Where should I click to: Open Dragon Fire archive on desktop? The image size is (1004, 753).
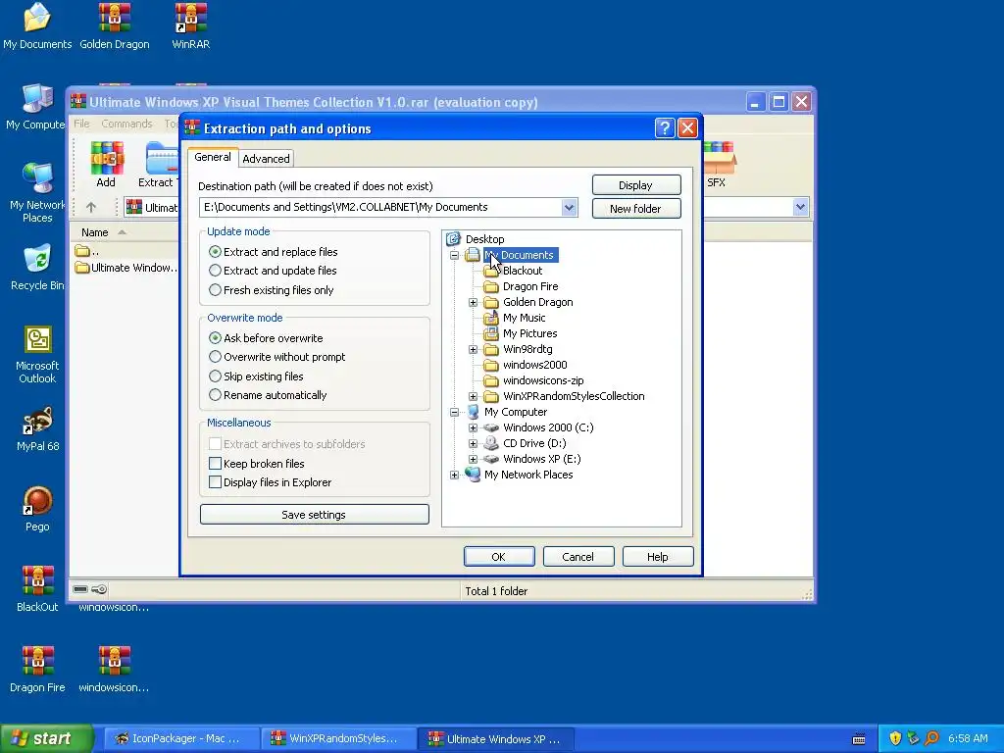click(37, 670)
